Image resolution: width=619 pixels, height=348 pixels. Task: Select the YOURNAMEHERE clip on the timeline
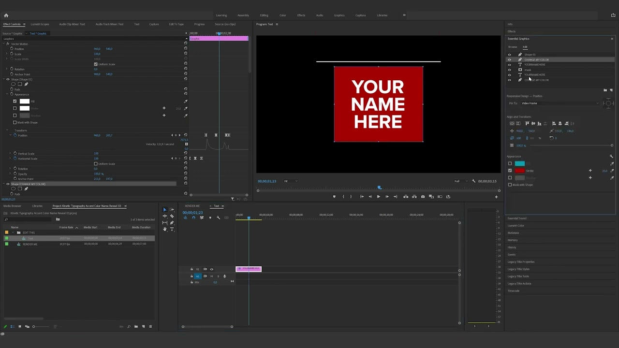(248, 269)
